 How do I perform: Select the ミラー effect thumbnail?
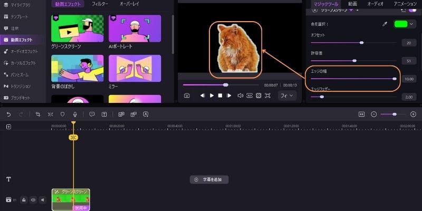coord(135,69)
